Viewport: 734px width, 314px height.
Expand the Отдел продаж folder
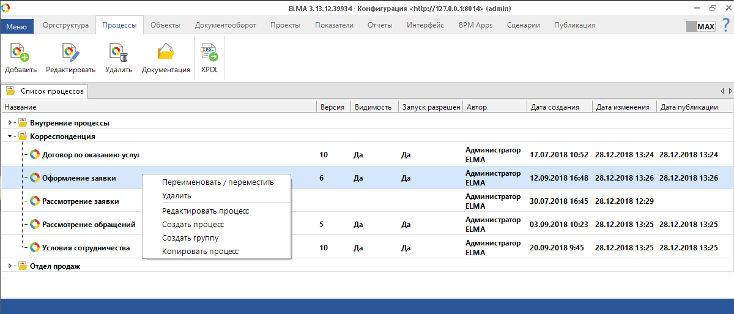pos(11,266)
